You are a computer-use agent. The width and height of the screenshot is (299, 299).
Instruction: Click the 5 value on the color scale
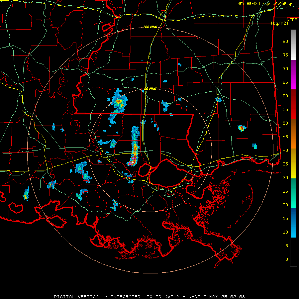point(287,246)
